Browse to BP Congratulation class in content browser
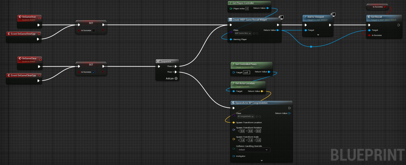This screenshot has width=406, height=165. click(260, 117)
